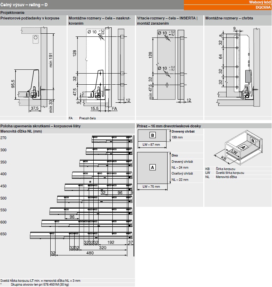This screenshot has height=287, width=272.
Task: Select the rail drawing for length 650
Action: coord(81,235)
